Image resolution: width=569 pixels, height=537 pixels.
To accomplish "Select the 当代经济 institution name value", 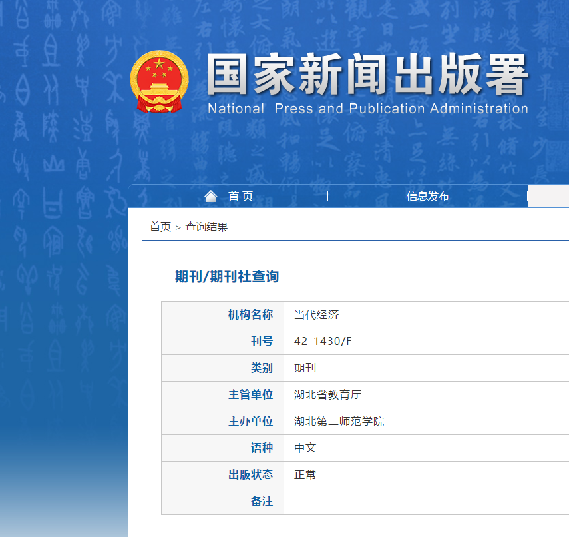I will (x=317, y=315).
